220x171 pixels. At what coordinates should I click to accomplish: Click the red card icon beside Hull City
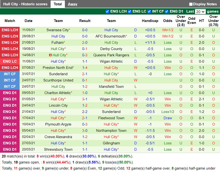point(50,55)
